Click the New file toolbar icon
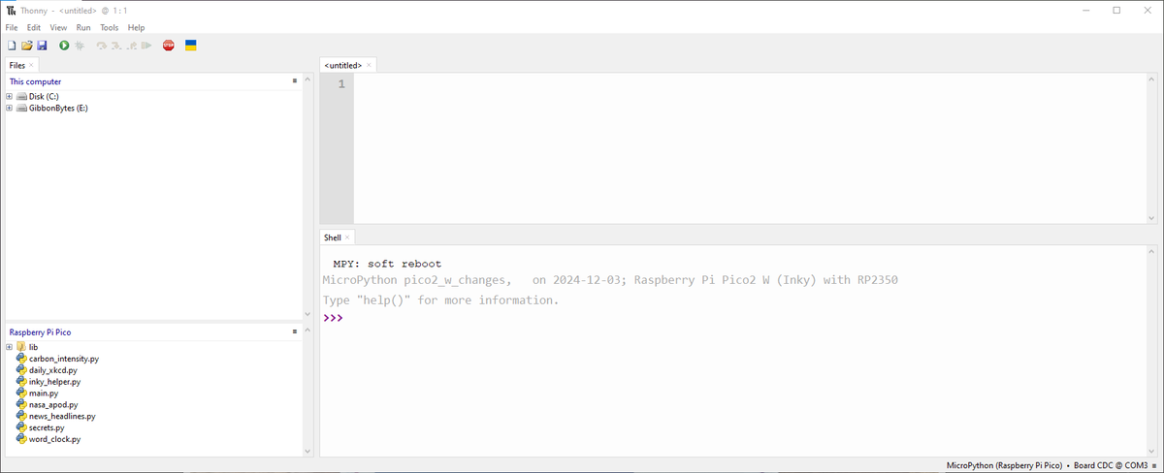The image size is (1164, 473). coord(12,46)
